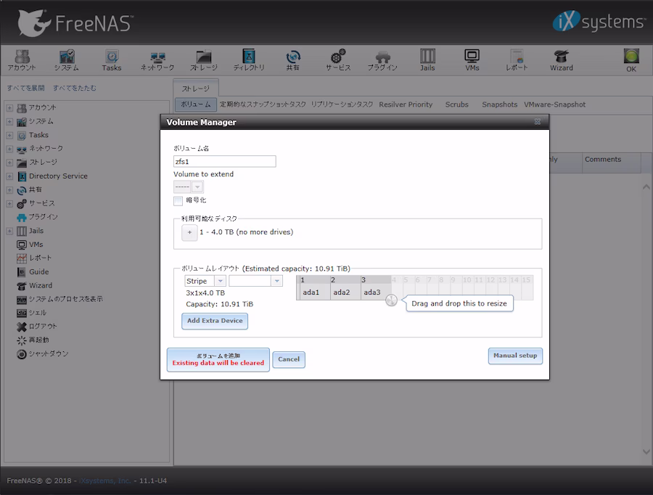This screenshot has width=653, height=495.
Task: Expand the 共有 tree node
Action: (9, 190)
